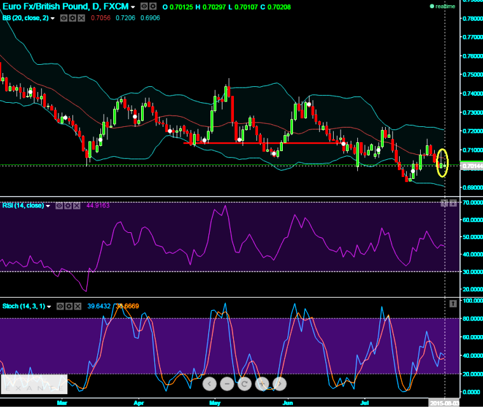
Task: Toggle Stochastic indicator visibility eye
Action: pyautogui.click(x=60, y=306)
